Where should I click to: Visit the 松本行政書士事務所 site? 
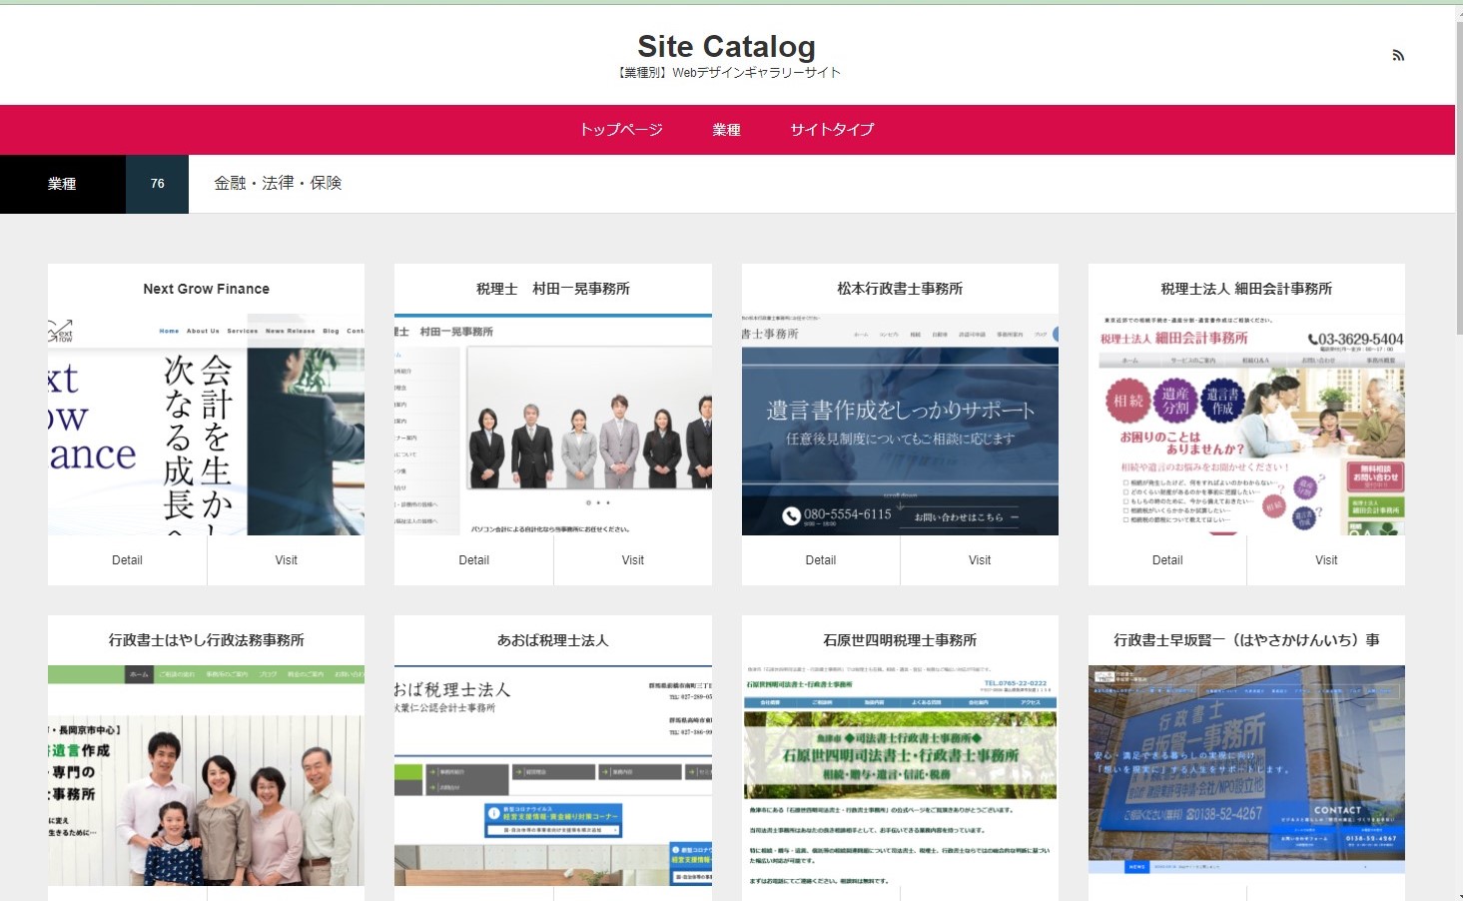[980, 560]
